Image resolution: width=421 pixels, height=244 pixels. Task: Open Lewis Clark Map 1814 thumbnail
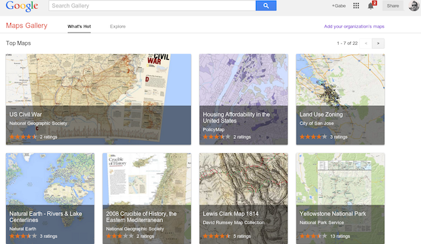pos(244,199)
